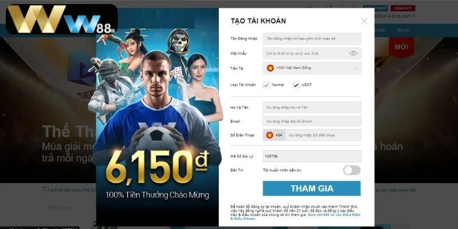Click the WW88 logo at top left
Viewport: 458px width, 229px height.
click(62, 19)
